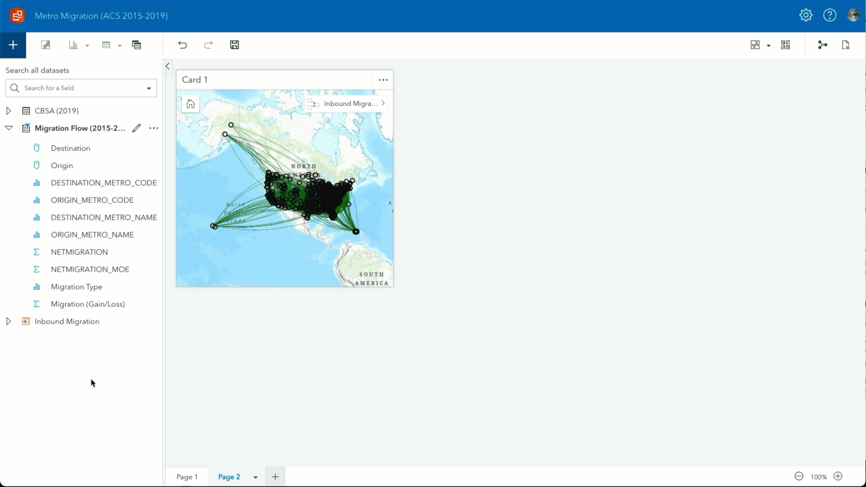Viewport: 866px width, 487px height.
Task: Save the workbook
Action: pos(234,45)
